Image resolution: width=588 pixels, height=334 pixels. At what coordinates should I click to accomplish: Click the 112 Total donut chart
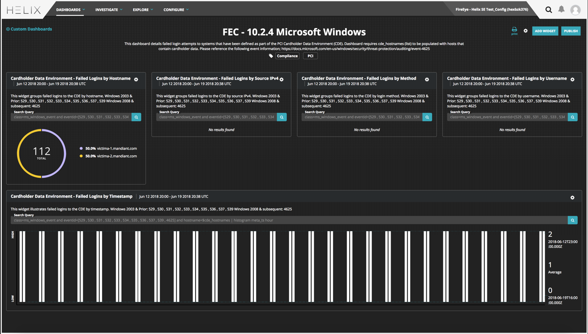click(x=41, y=153)
